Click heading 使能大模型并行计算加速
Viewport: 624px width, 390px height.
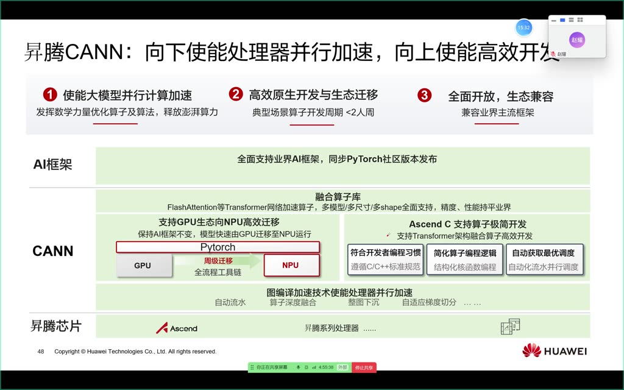127,95
